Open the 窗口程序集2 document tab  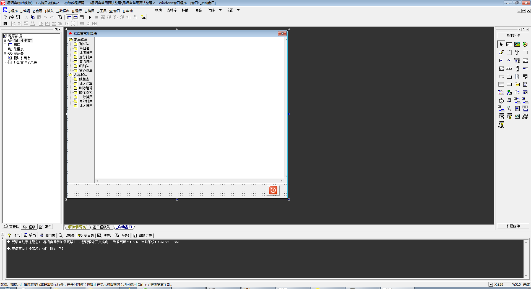click(102, 227)
